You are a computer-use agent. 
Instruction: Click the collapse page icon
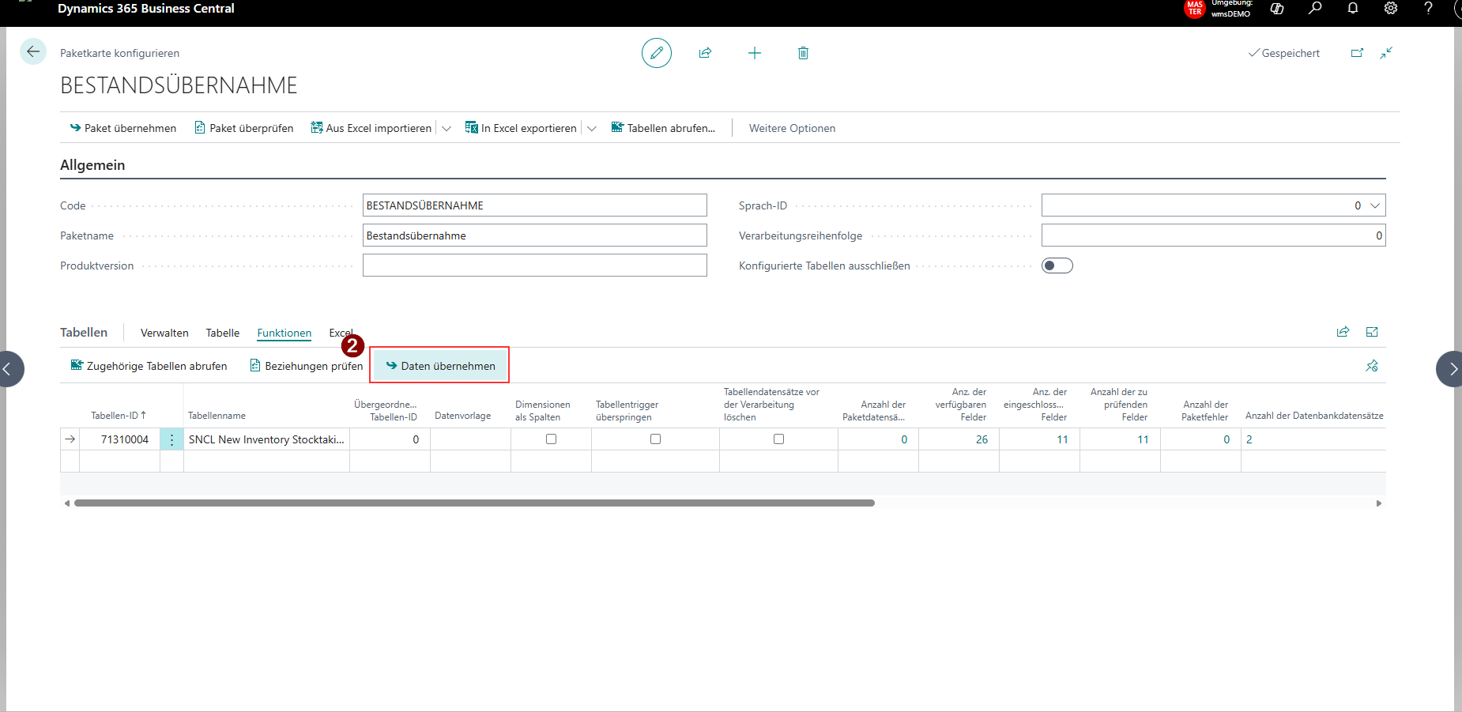pos(1386,53)
